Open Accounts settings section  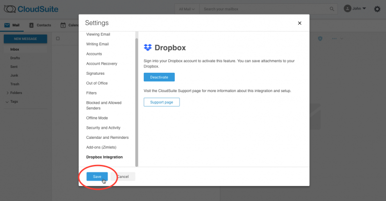(94, 54)
